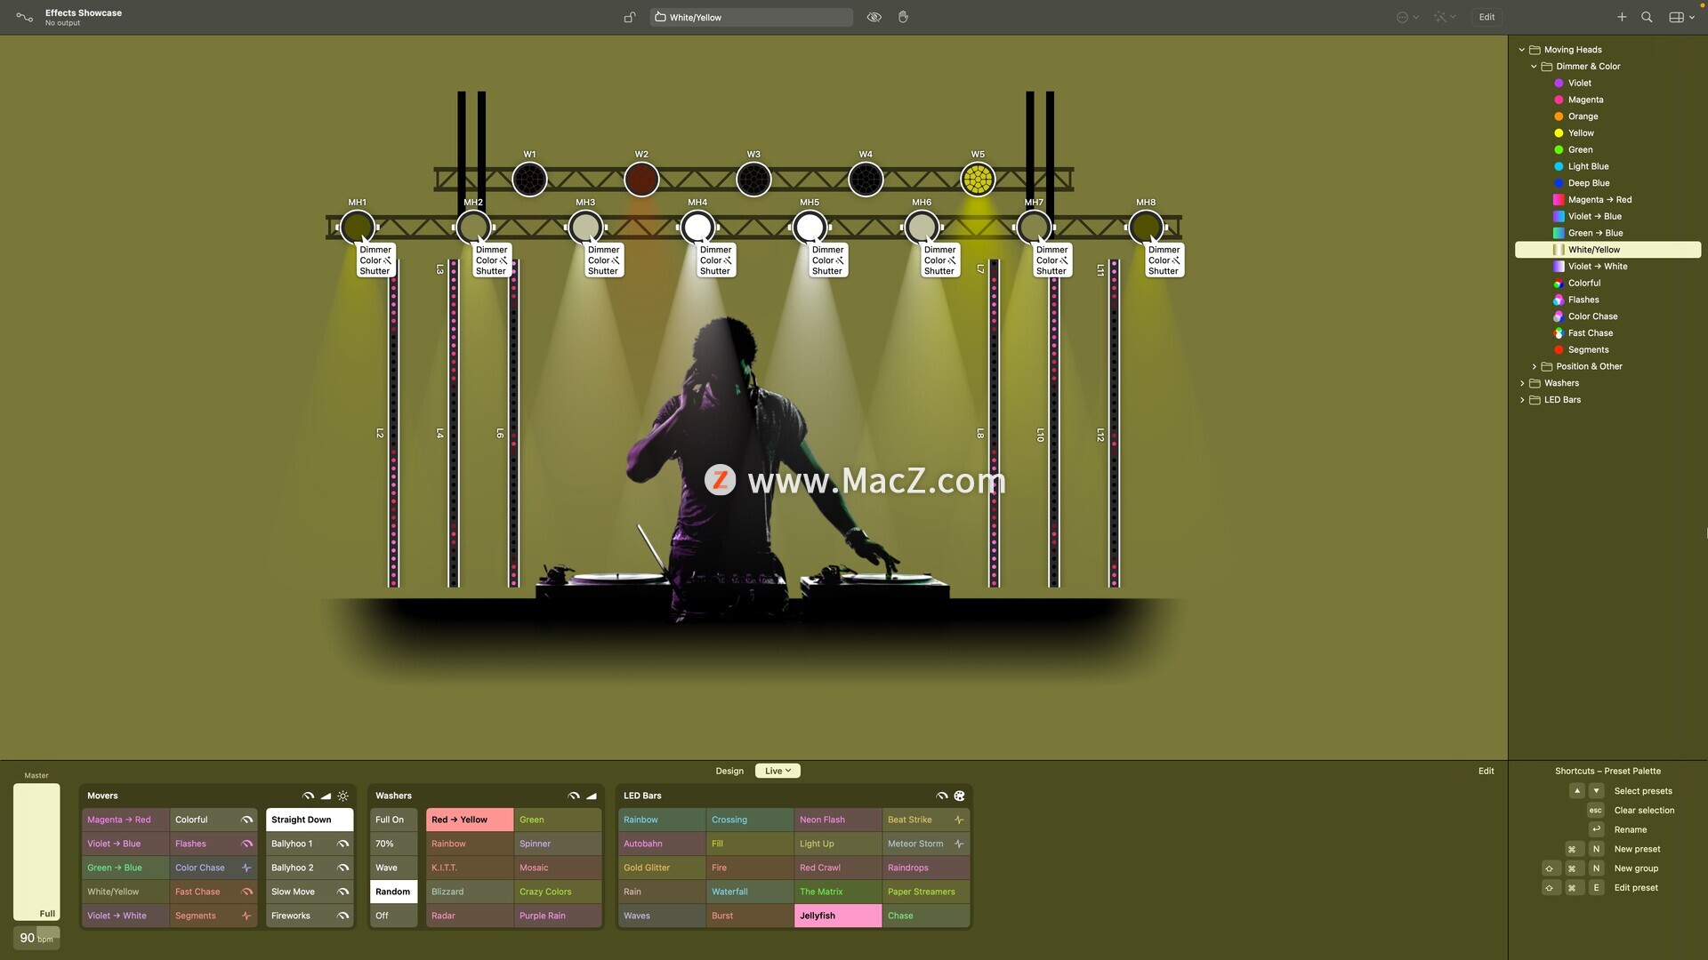
Task: Click the blind hand icon in toolbar
Action: (x=903, y=17)
